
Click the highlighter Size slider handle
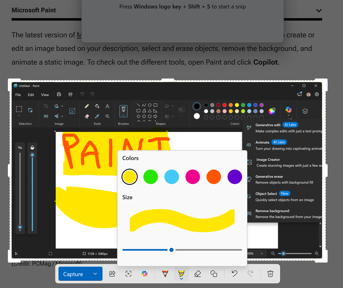coord(171,250)
